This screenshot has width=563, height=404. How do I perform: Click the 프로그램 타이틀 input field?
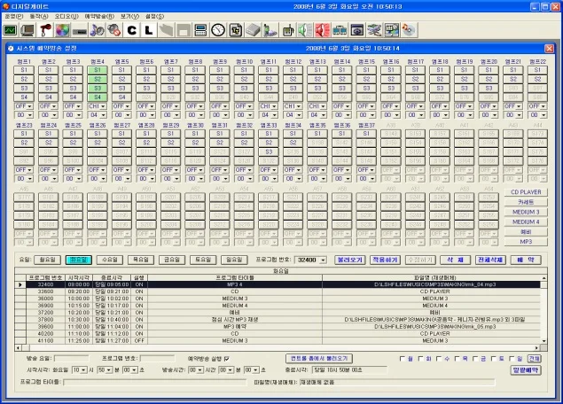pos(155,382)
